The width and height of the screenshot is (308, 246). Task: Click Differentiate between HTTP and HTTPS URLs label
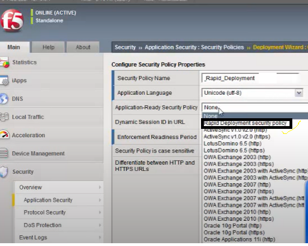point(155,166)
